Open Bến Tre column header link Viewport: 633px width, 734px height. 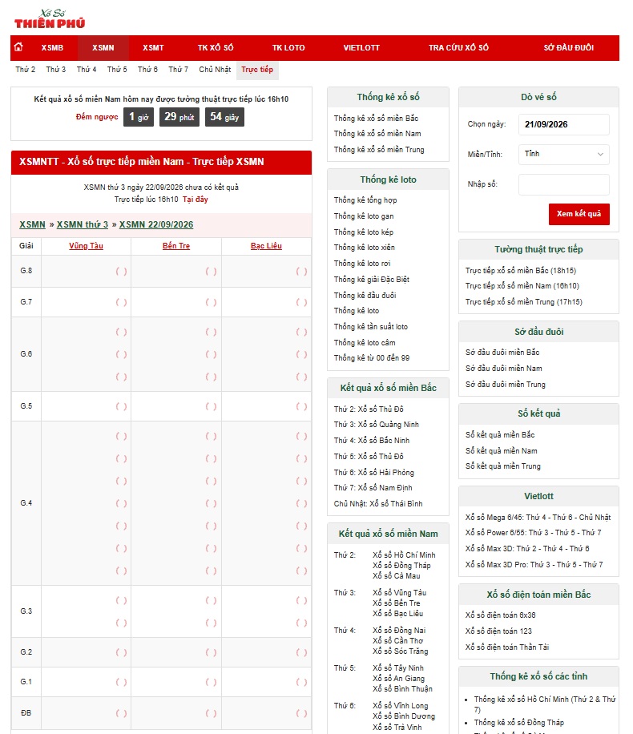tap(176, 246)
